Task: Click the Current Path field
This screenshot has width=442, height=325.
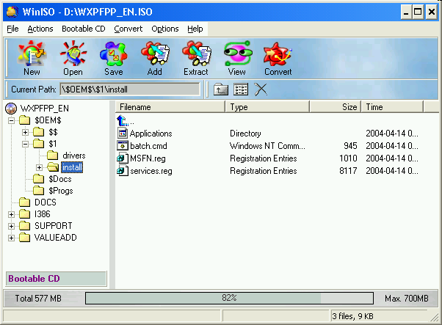Action: coord(130,90)
